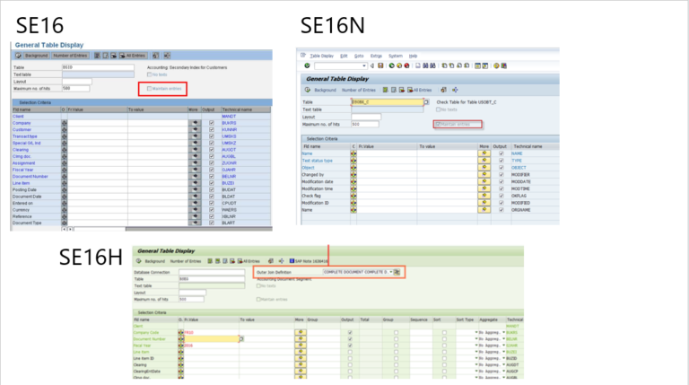Click Table field value help icon in SE16N
Viewport: 689px width, 385px height.
[426, 102]
